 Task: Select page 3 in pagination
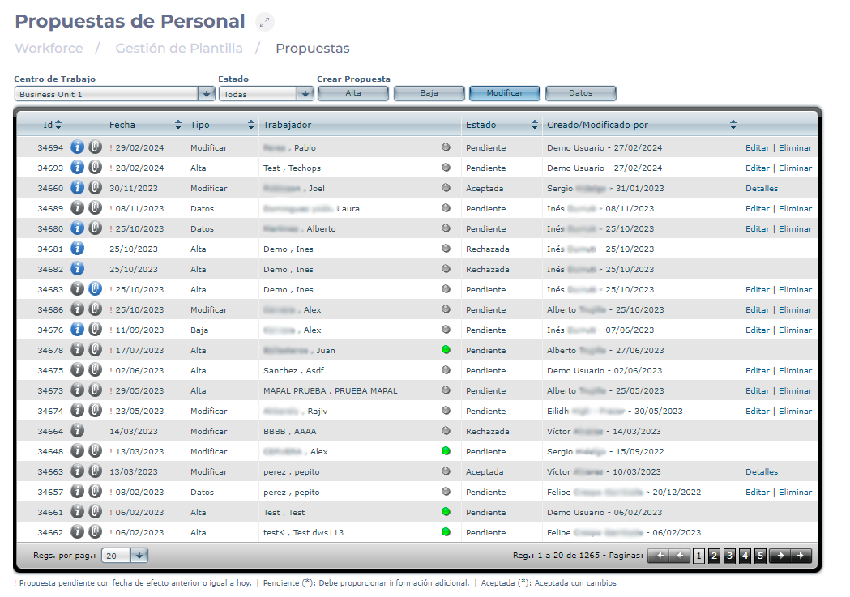[729, 556]
